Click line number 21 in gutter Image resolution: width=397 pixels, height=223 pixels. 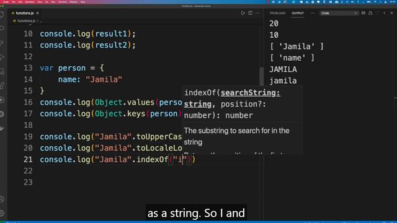(x=28, y=160)
